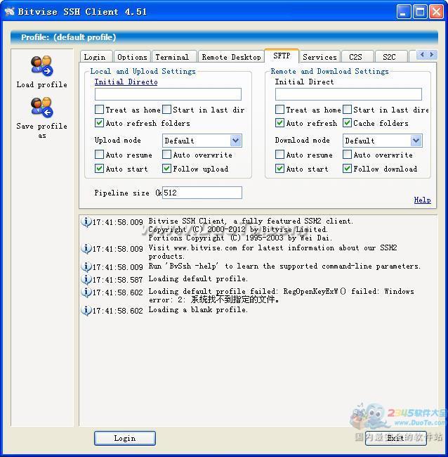Switch to the Terminal tab
The height and width of the screenshot is (457, 448).
click(173, 56)
